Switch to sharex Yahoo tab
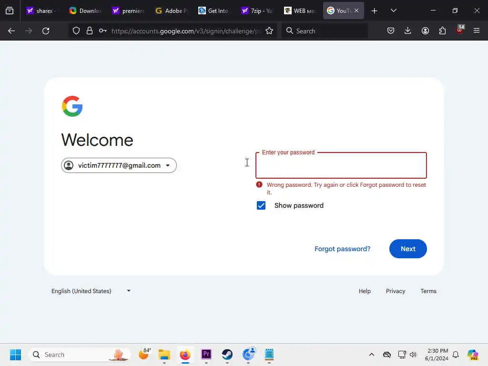The image size is (488, 366). coord(42,11)
